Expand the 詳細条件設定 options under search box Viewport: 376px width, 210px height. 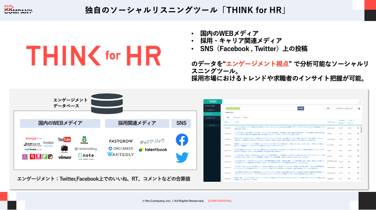pyautogui.click(x=230, y=113)
